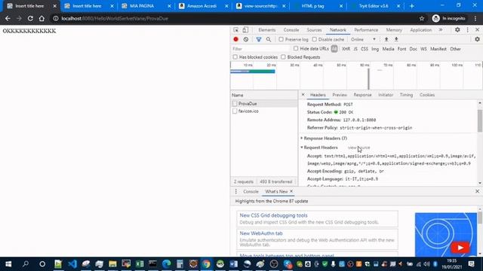Check Blocked Requests option
The width and height of the screenshot is (483, 271).
(283, 57)
